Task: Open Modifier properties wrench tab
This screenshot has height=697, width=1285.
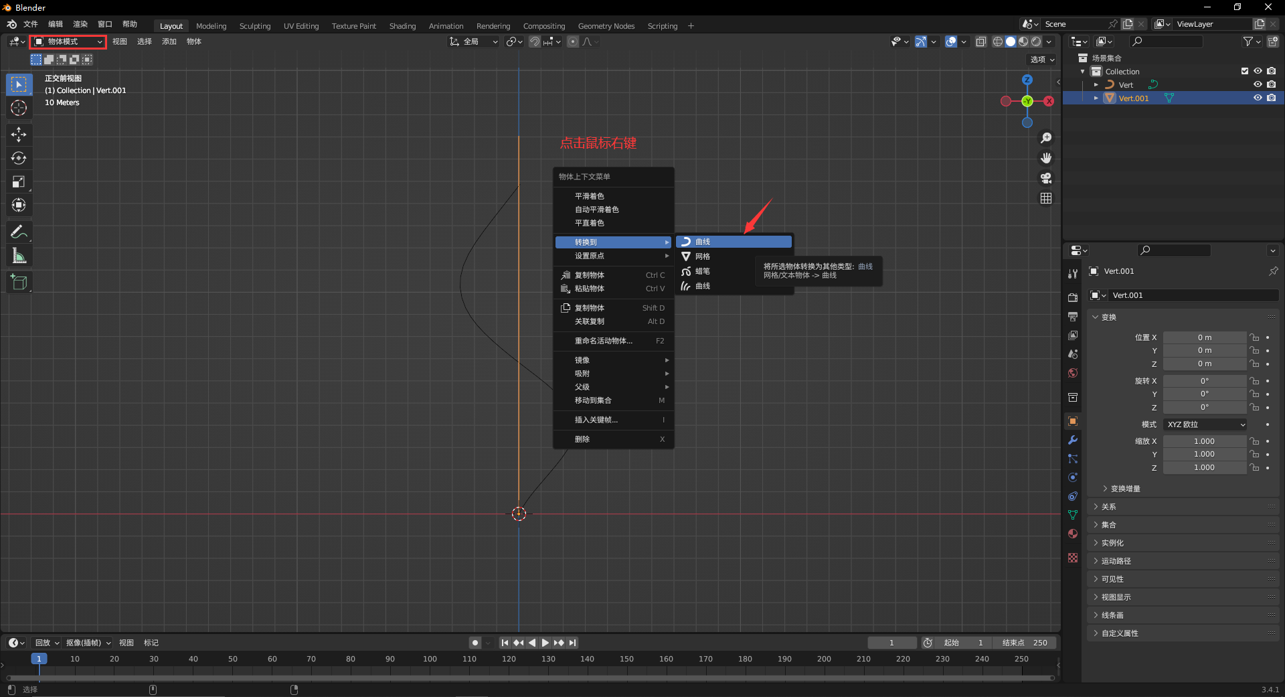Action: coord(1073,440)
